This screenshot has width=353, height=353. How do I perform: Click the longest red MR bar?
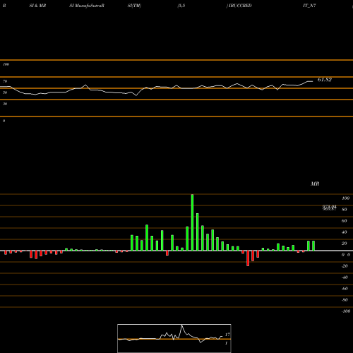click(x=248, y=258)
